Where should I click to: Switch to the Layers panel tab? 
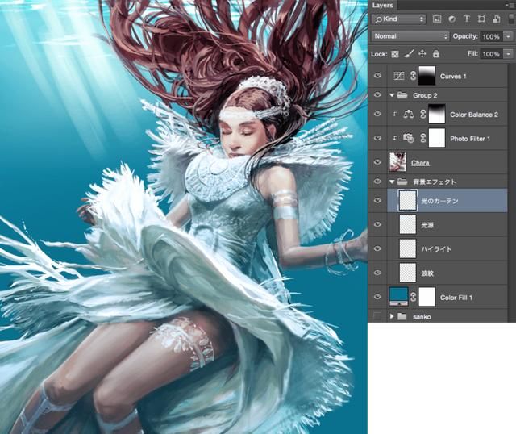[x=382, y=6]
